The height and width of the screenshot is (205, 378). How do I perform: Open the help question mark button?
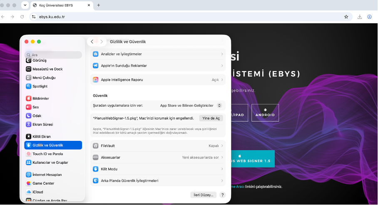[222, 195]
